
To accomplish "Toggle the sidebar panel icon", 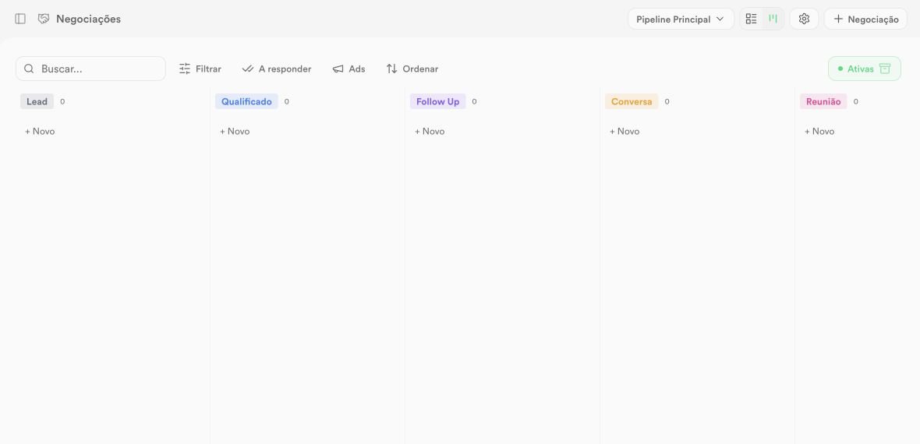I will point(20,19).
